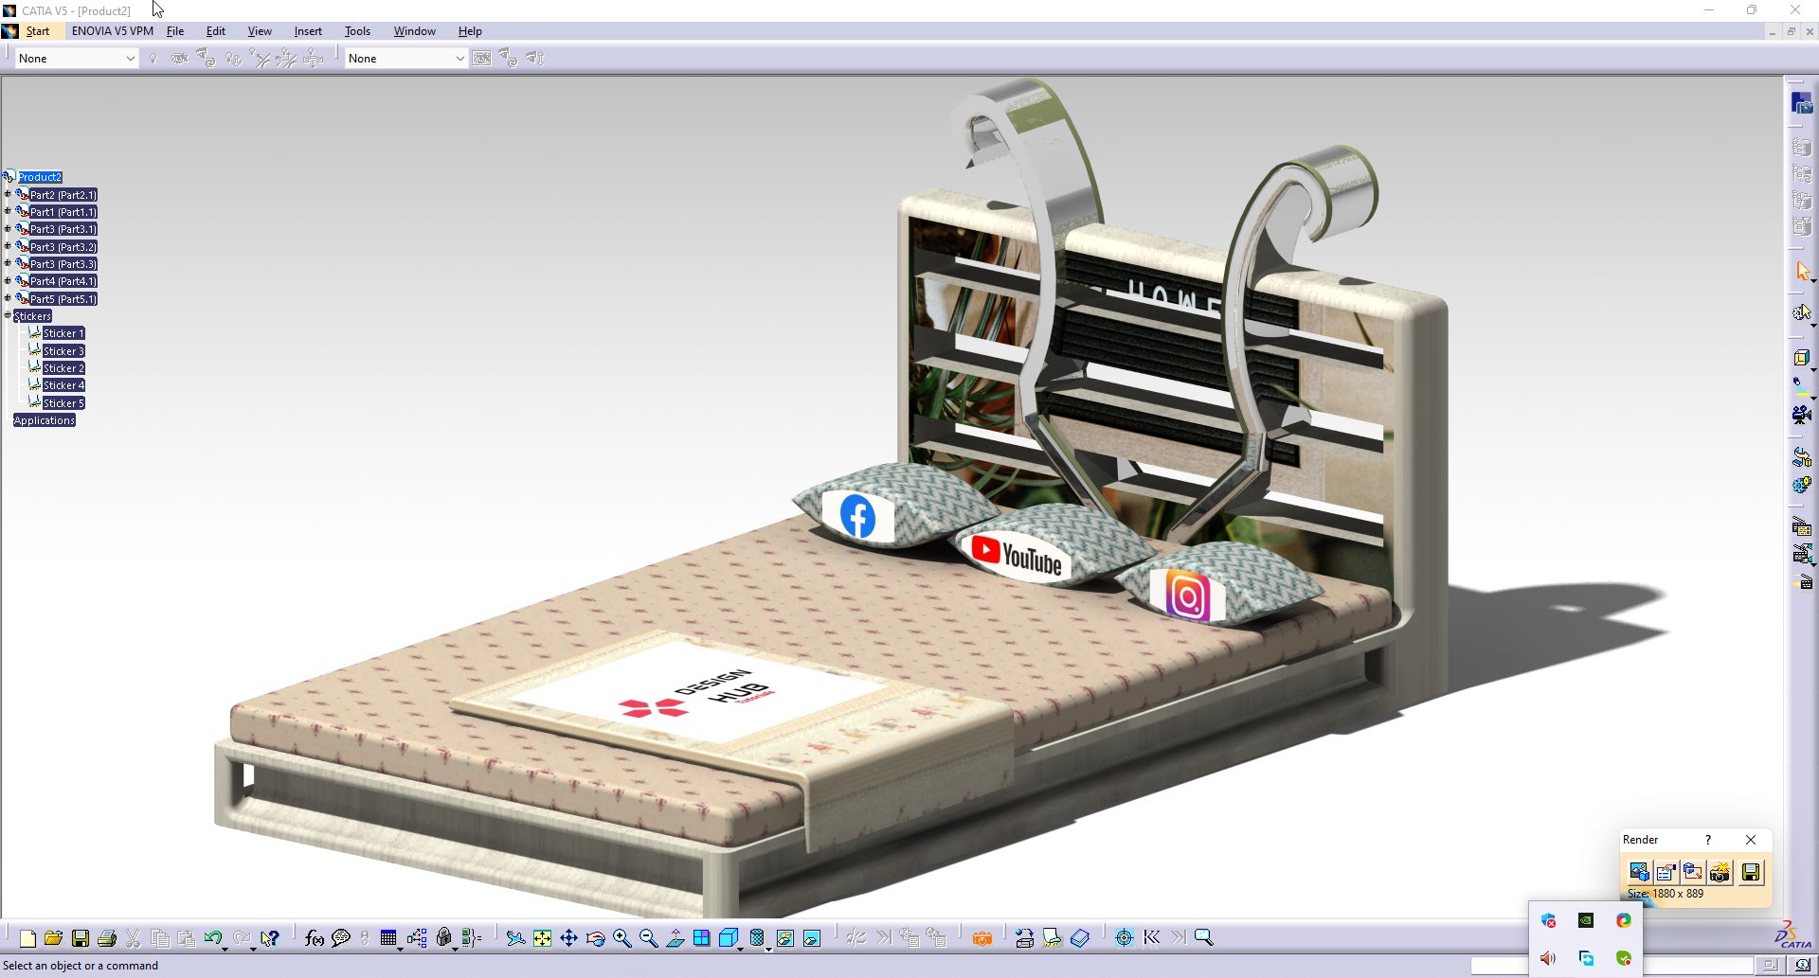Open the Create Box environment tool
This screenshot has width=1819, height=978.
click(1802, 358)
